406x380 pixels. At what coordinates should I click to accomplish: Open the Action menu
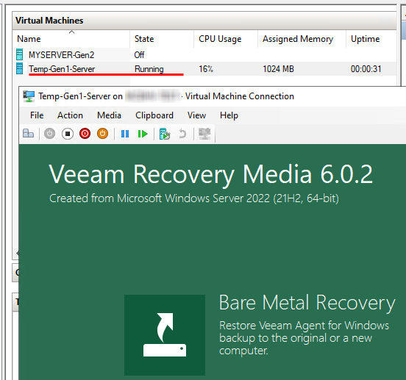point(70,115)
